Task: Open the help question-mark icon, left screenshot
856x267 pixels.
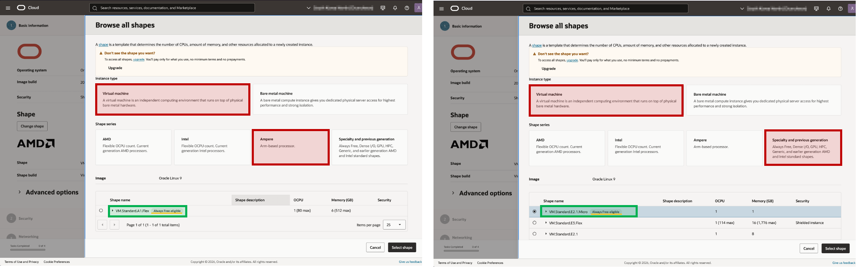Action: (407, 8)
